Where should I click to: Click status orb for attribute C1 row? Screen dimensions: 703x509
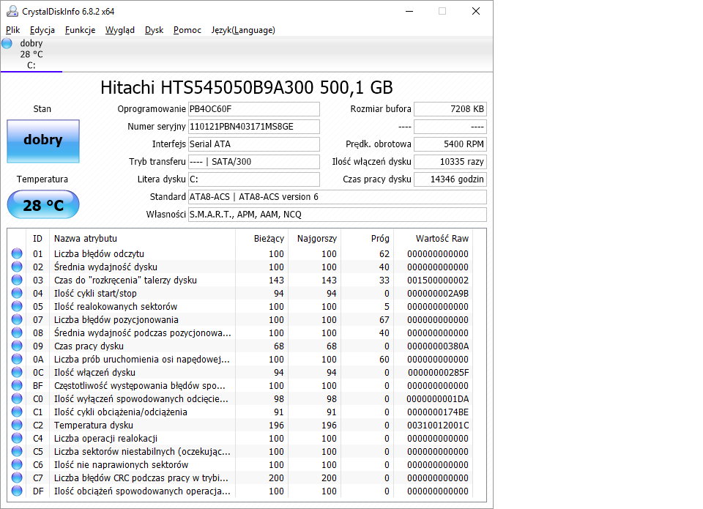[x=17, y=412]
